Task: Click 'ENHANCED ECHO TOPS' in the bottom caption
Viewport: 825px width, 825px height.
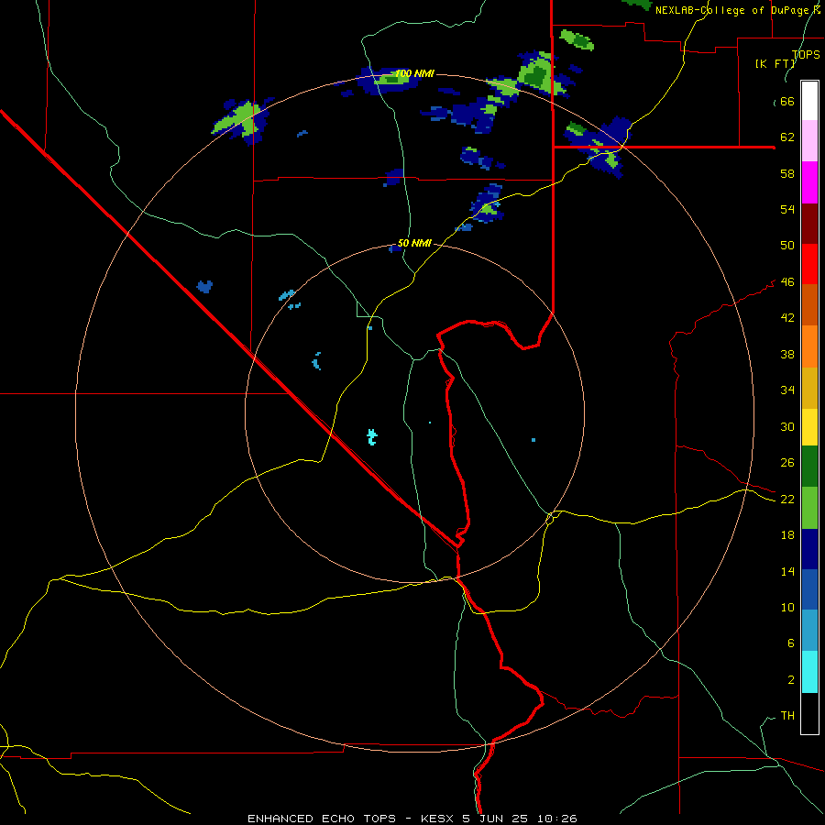Action: point(322,819)
